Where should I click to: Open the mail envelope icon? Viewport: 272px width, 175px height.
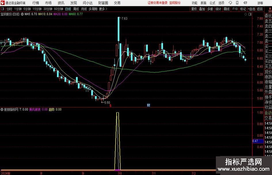(245, 3)
